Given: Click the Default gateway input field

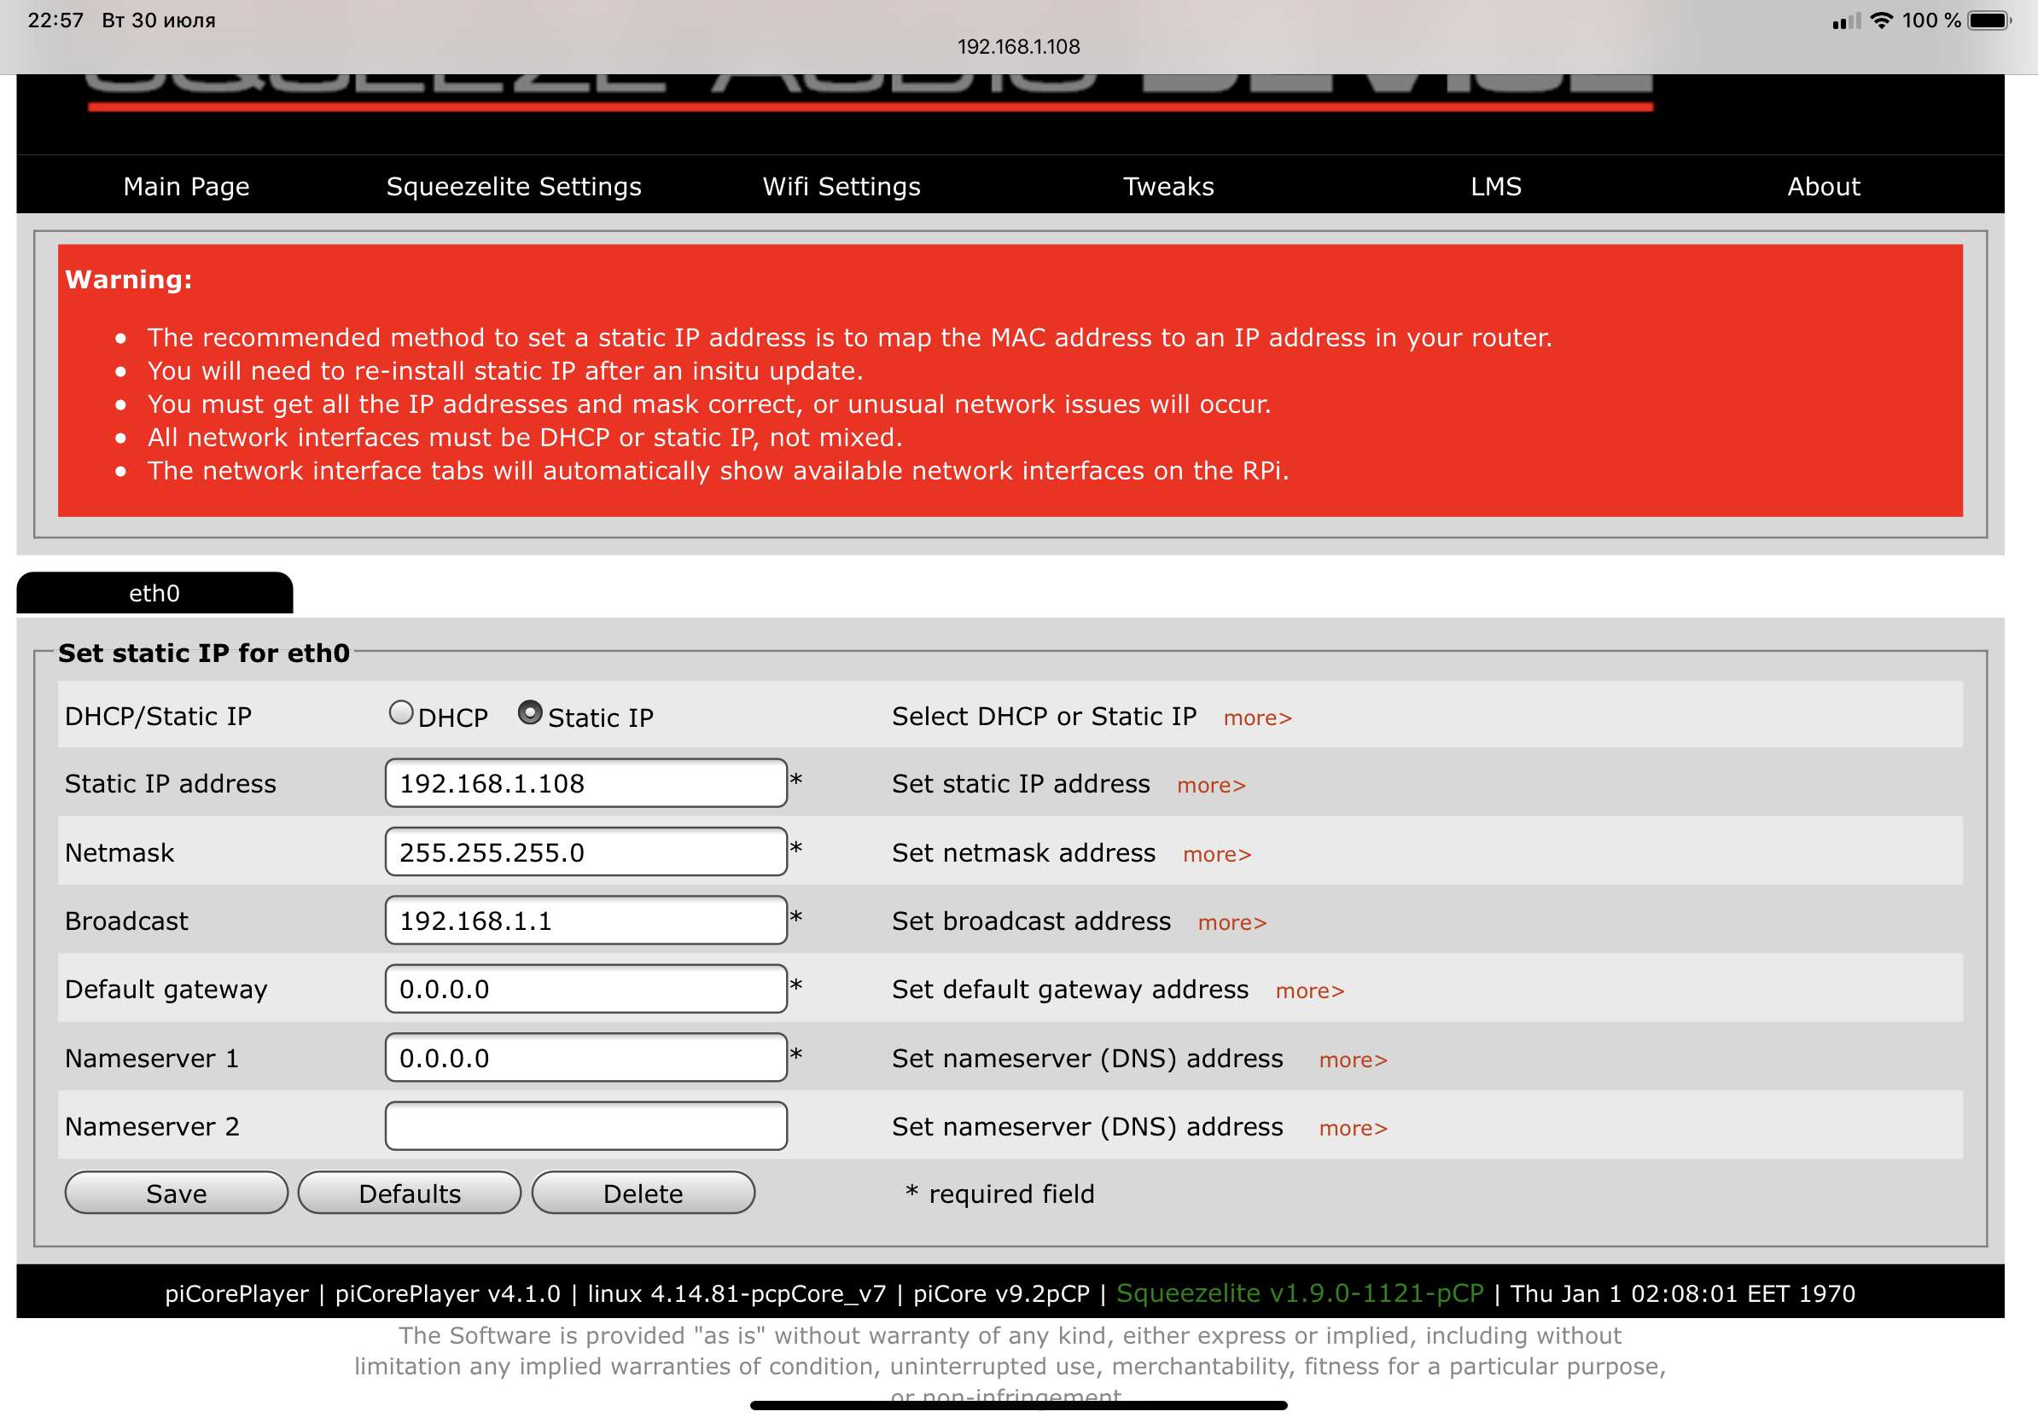Looking at the screenshot, I should [x=585, y=989].
